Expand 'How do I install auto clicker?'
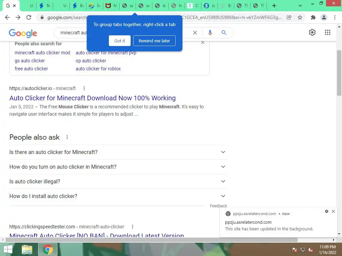The image size is (342, 256). pyautogui.click(x=118, y=196)
